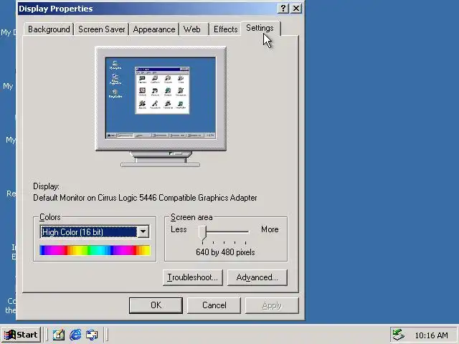This screenshot has width=459, height=344.
Task: Click the Less label of Screen area
Action: 179,229
